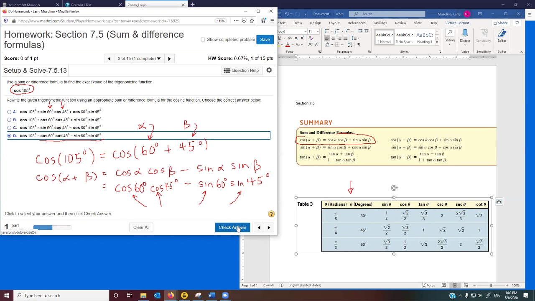This screenshot has height=301, width=535.
Task: Click Check Answer button
Action: [232, 227]
